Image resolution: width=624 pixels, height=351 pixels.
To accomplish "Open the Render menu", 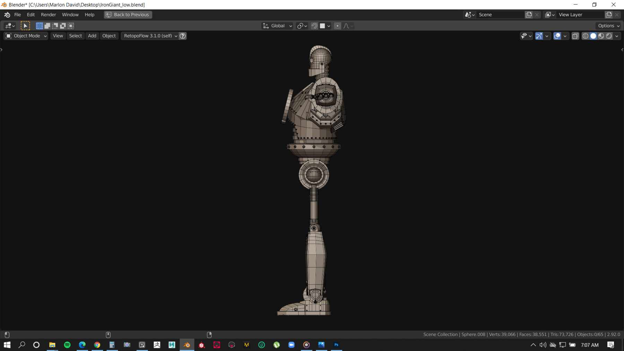I will [x=49, y=15].
